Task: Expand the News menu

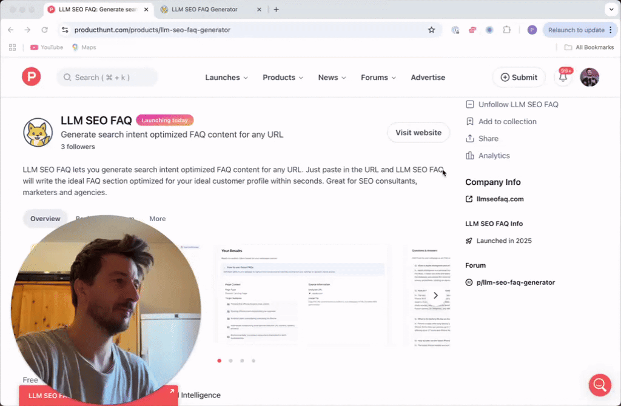Action: pos(332,77)
